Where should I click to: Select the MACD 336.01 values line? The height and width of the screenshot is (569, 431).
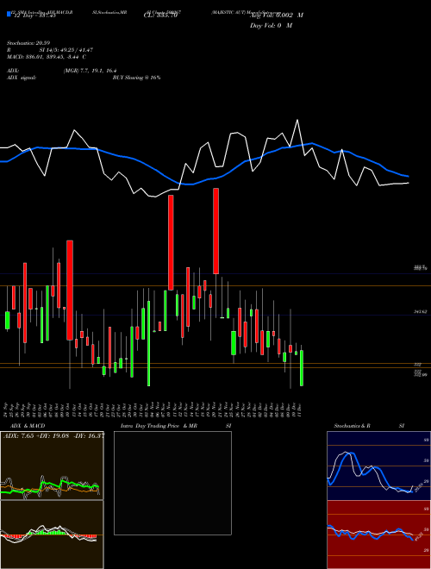coord(47,57)
